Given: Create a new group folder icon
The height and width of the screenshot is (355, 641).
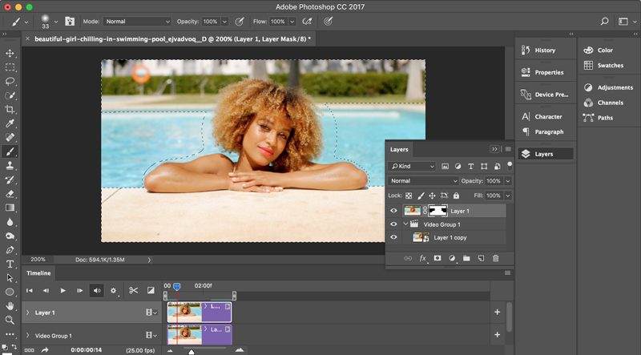Looking at the screenshot, I should pyautogui.click(x=466, y=258).
